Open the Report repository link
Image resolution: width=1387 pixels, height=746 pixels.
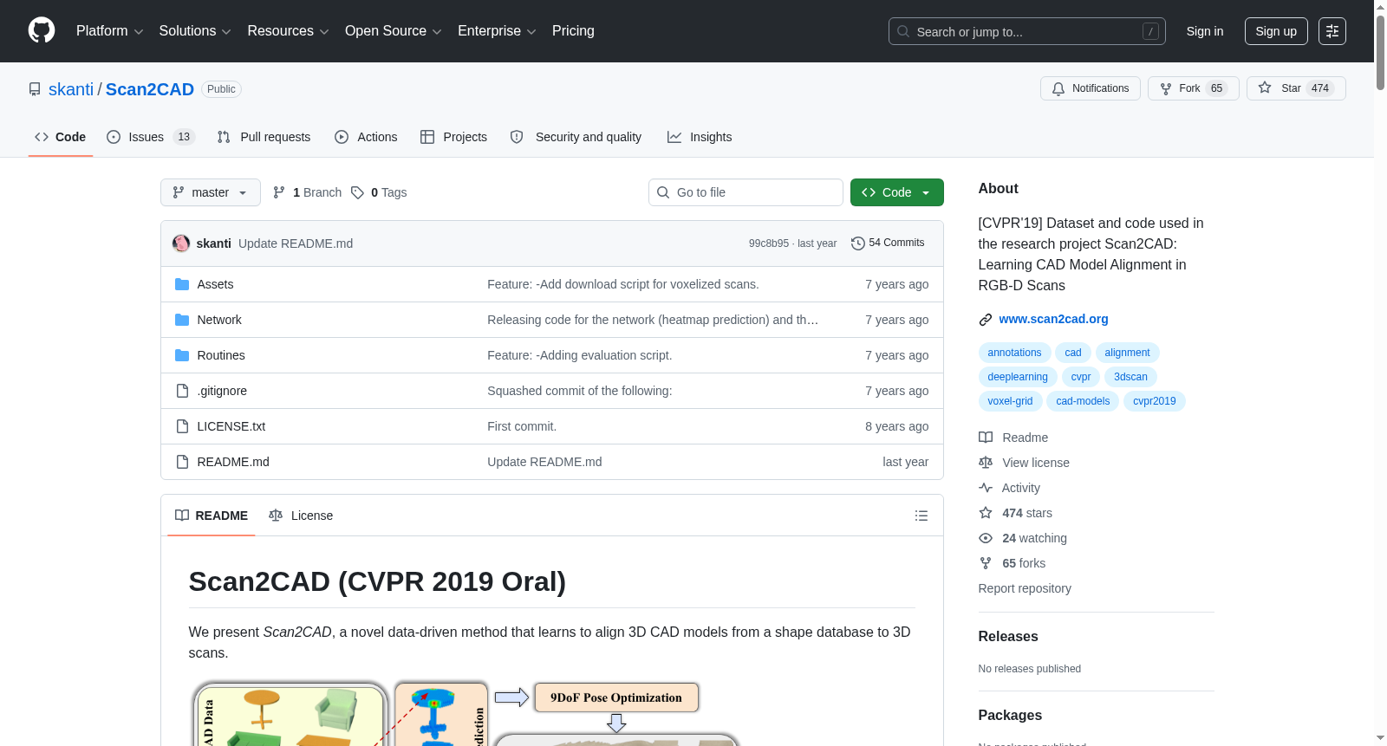(1025, 588)
